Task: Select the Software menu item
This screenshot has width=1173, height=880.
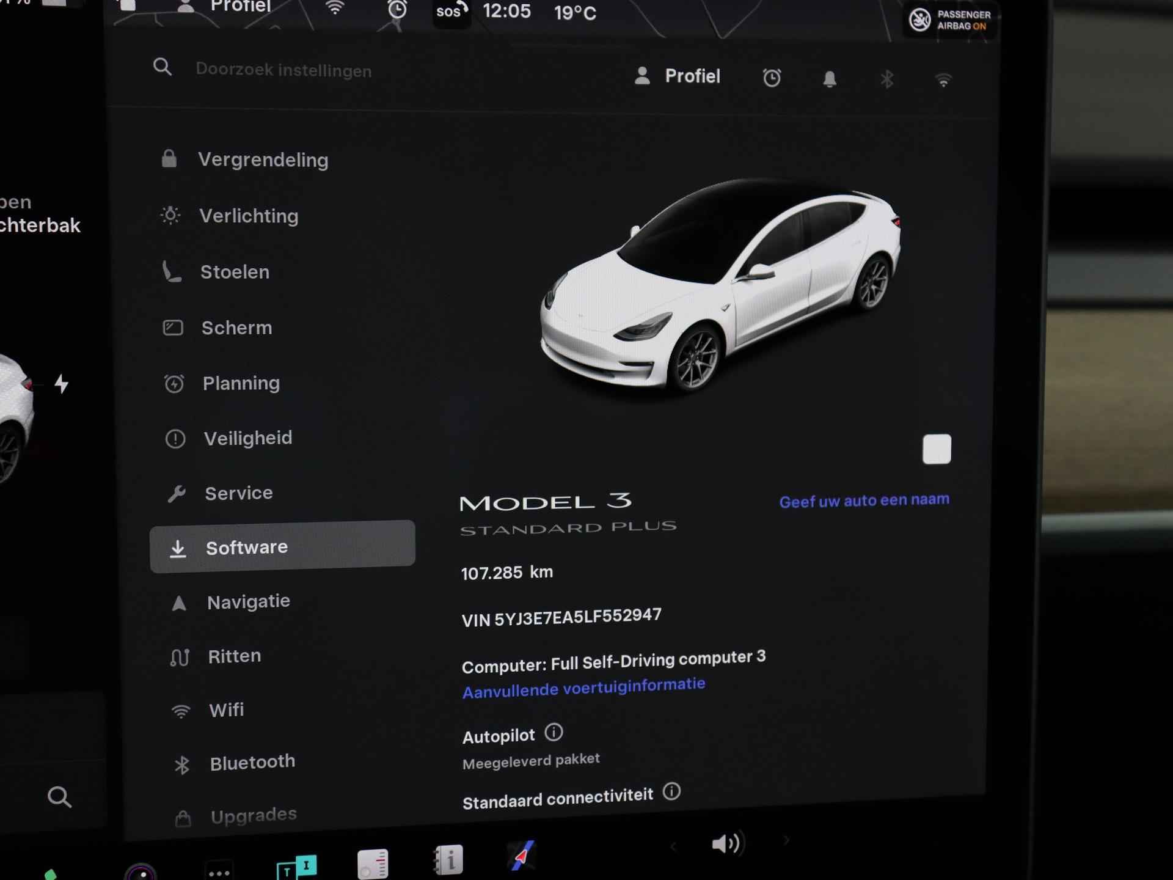Action: 282,546
